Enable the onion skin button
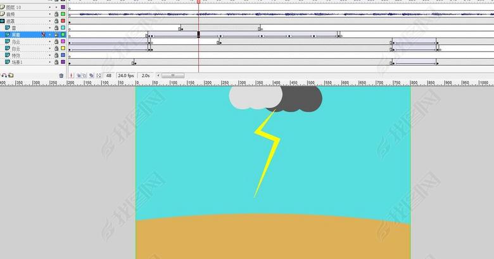Screen dimensions: 494x259 (x=79, y=75)
